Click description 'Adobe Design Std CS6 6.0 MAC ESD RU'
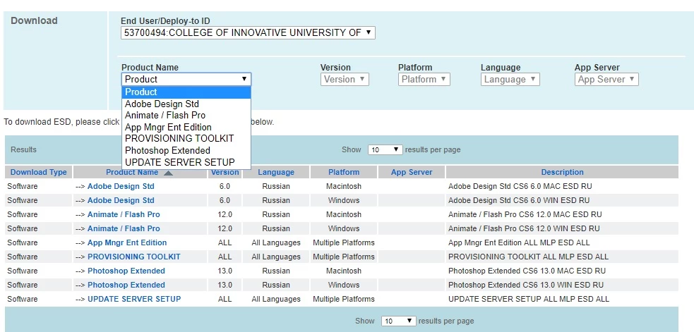The width and height of the screenshot is (694, 332). tap(520, 186)
